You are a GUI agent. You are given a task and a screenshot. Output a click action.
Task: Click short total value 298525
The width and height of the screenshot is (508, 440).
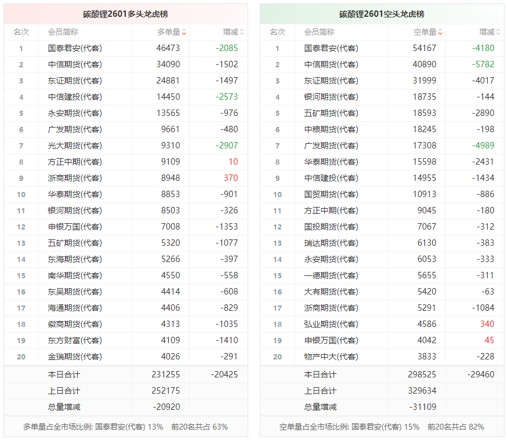[x=422, y=374]
